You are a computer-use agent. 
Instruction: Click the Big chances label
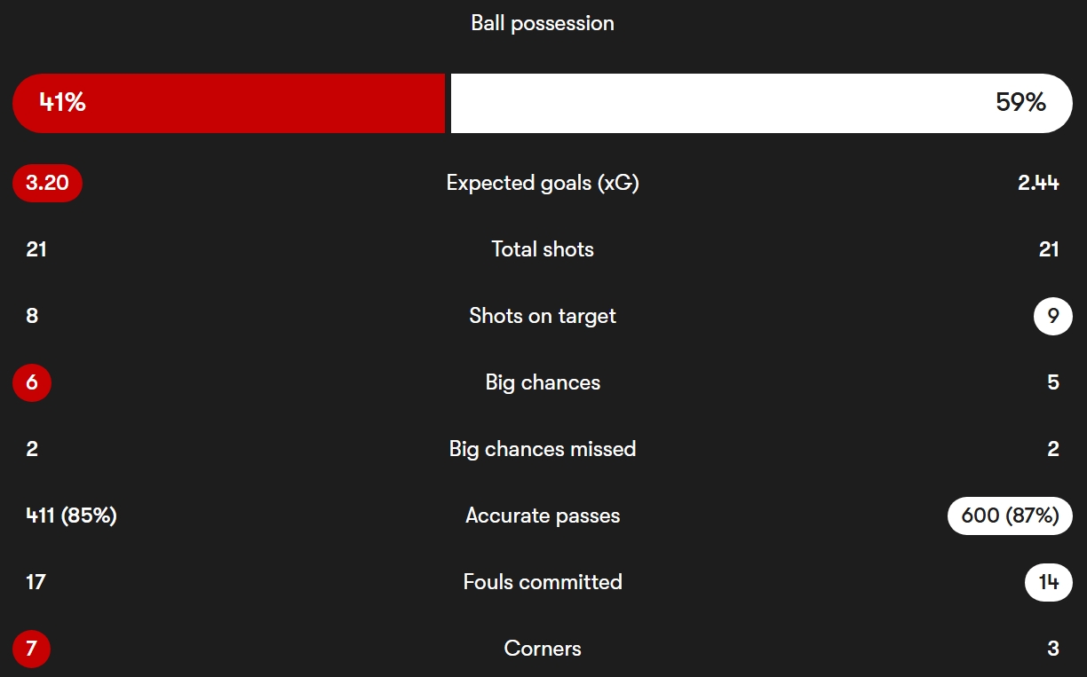pyautogui.click(x=543, y=382)
